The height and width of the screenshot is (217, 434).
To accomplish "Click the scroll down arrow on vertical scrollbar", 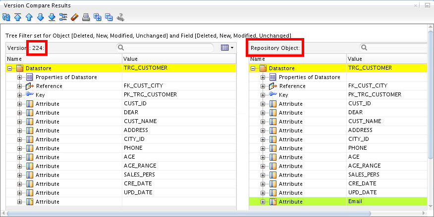I will coord(431,206).
